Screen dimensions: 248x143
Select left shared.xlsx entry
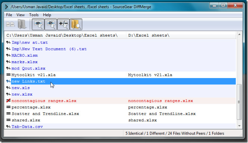26,120
